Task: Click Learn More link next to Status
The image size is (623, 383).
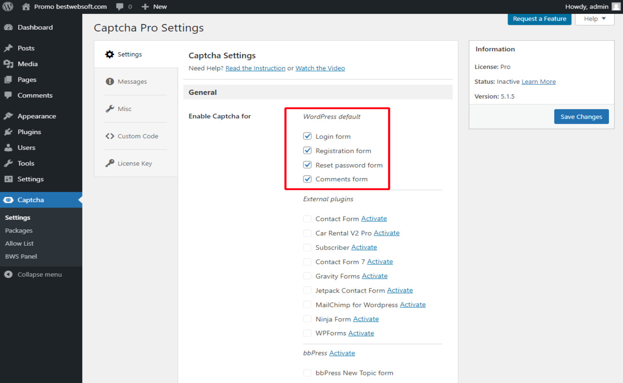Action: click(x=539, y=81)
